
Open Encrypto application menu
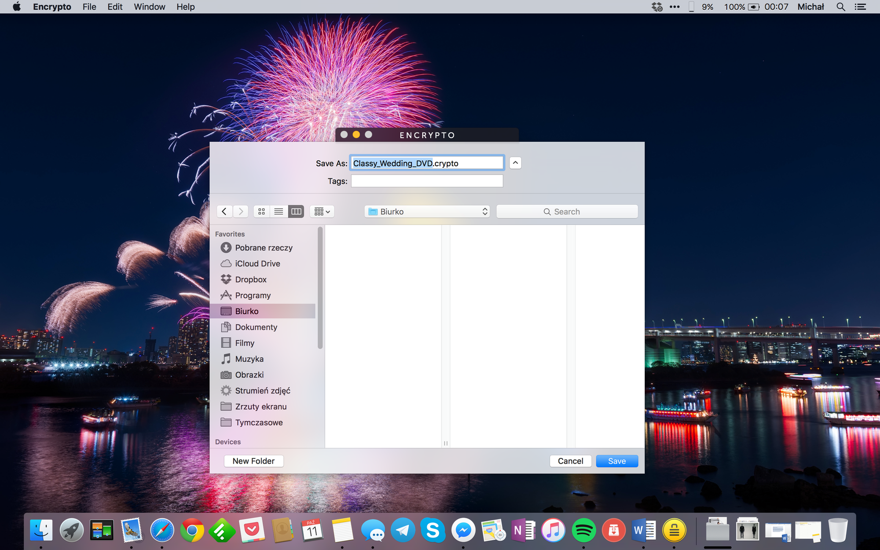tap(52, 7)
